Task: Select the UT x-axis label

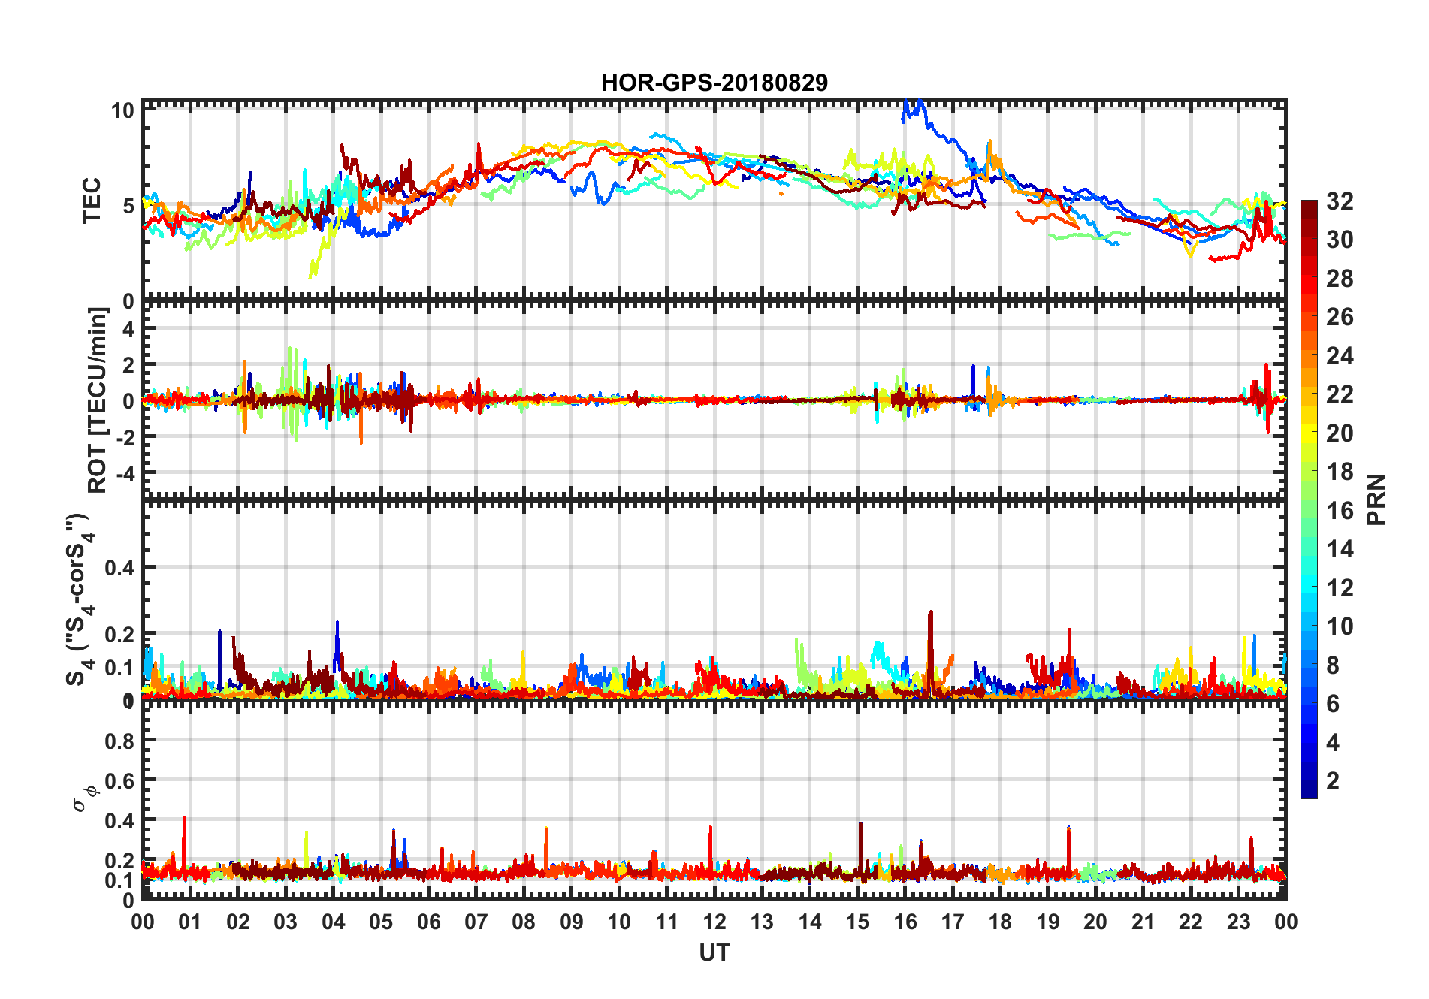Action: click(x=714, y=953)
